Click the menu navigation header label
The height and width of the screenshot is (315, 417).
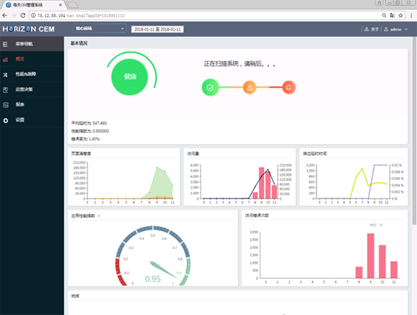[24, 44]
